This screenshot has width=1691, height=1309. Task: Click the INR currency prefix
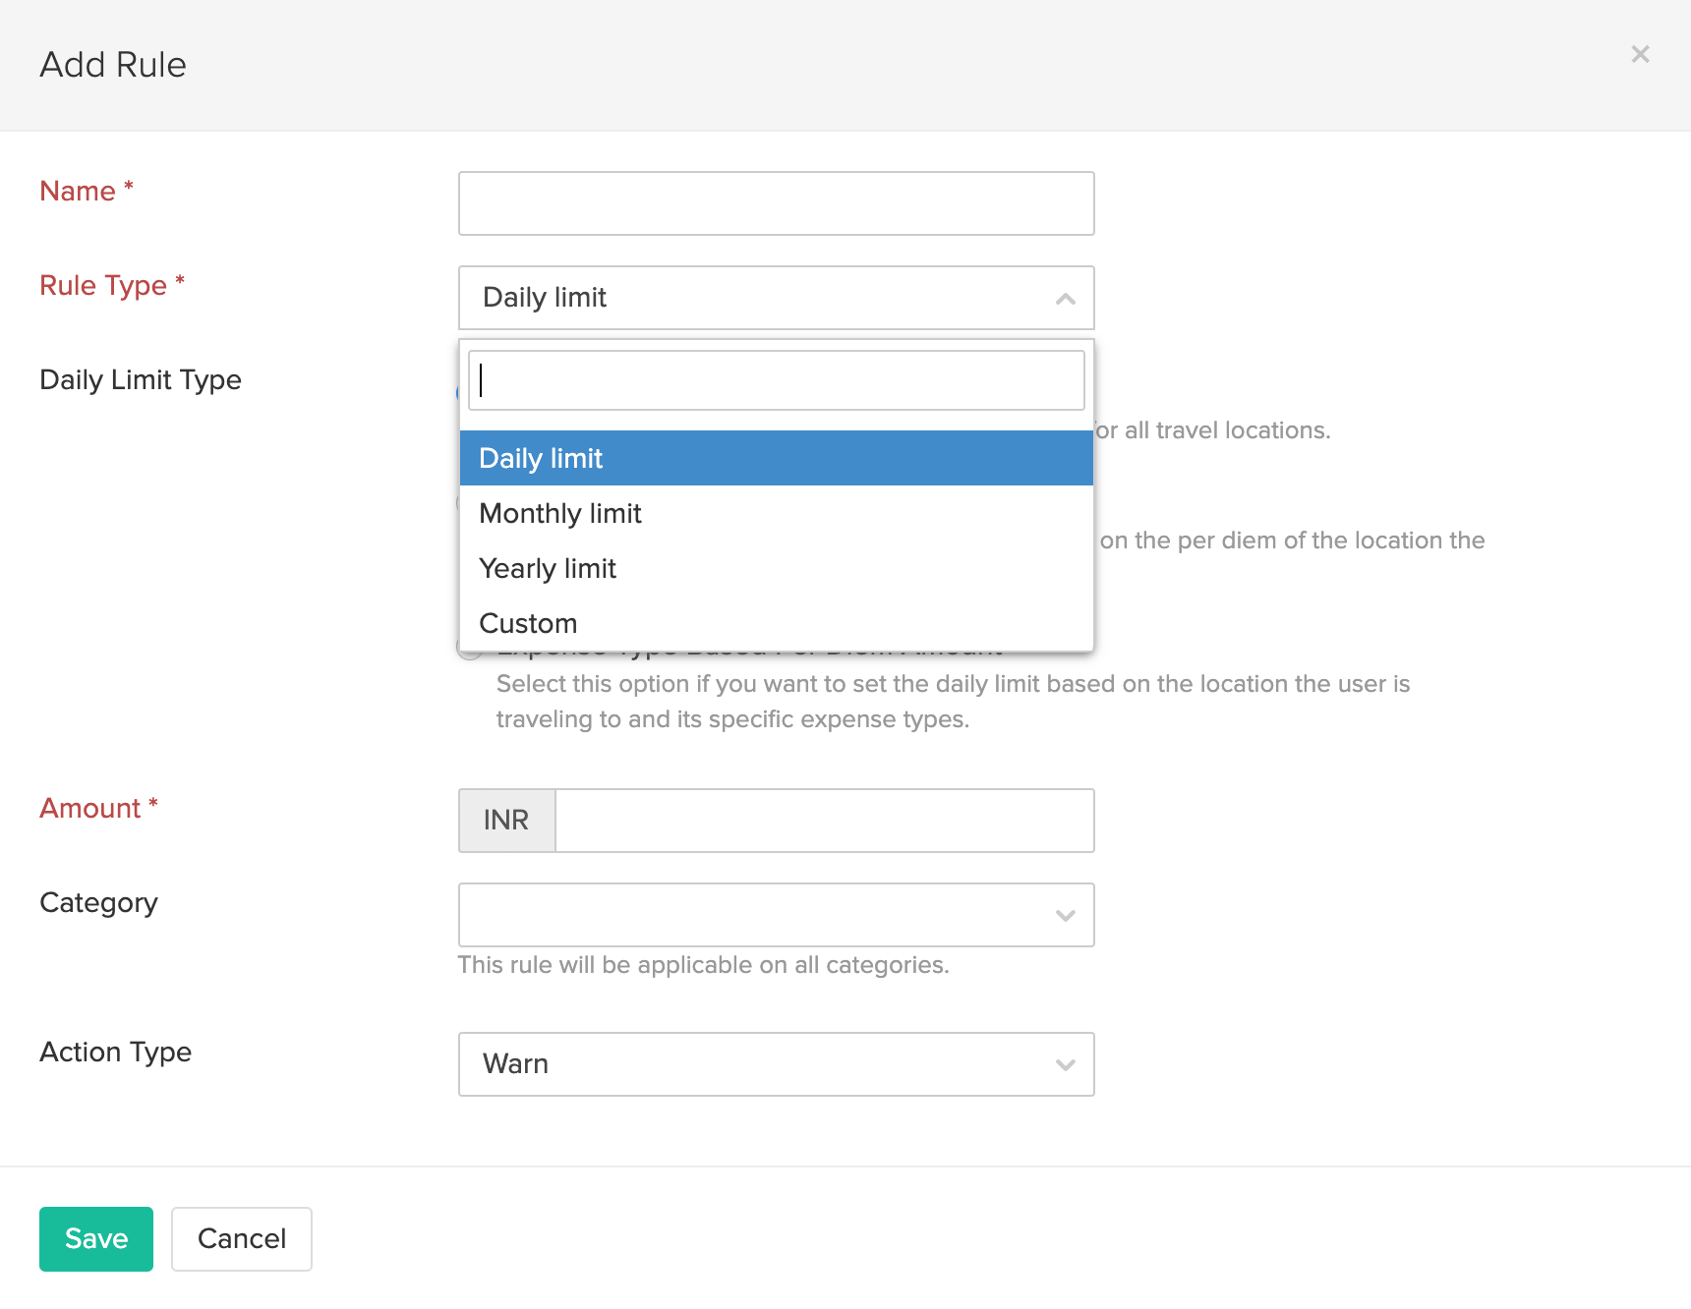(506, 821)
